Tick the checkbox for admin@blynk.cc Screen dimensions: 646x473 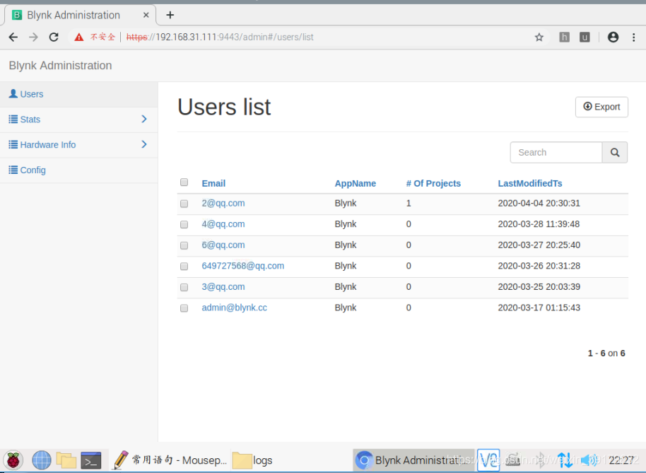[x=184, y=308]
